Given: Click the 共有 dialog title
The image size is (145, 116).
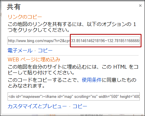Looking at the screenshot, I should tap(14, 7).
